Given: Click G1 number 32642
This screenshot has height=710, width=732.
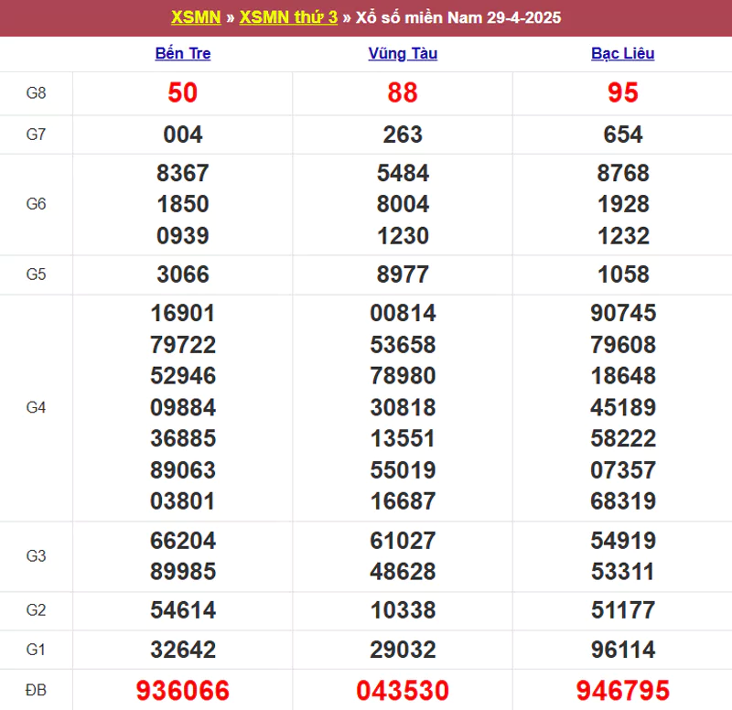Looking at the screenshot, I should (183, 650).
